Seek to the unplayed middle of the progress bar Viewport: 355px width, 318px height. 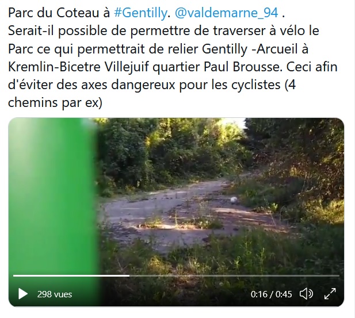point(234,275)
